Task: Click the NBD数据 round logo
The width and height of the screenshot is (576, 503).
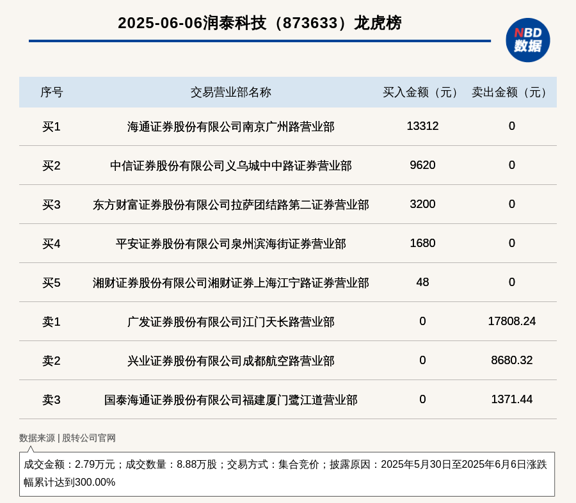Action: click(x=527, y=40)
